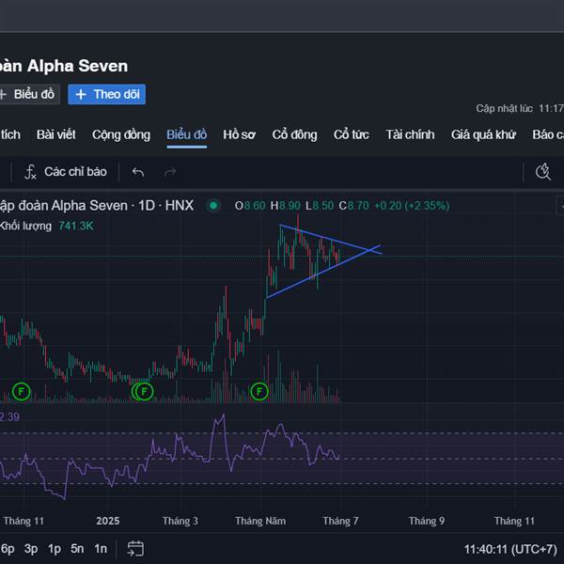The height and width of the screenshot is (564, 564).
Task: Click the 2025 time axis label
Action: pos(108,521)
